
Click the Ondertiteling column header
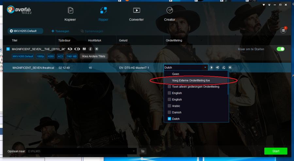[174, 40]
